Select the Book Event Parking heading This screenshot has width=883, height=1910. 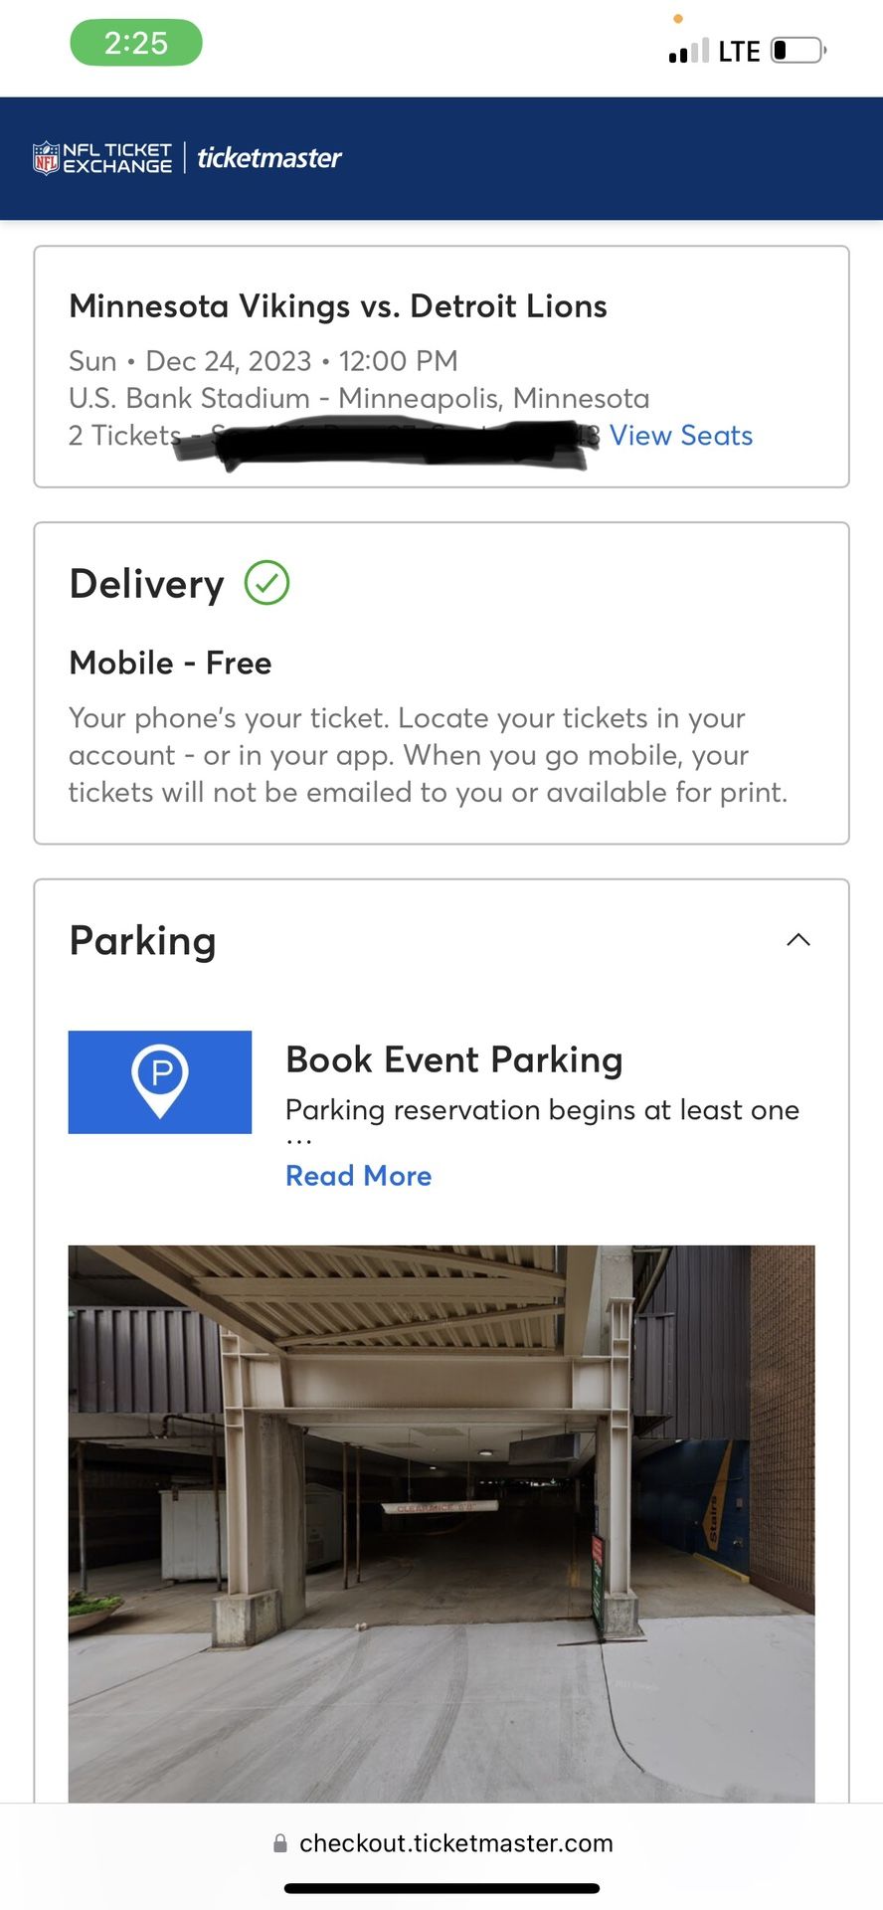[454, 1060]
